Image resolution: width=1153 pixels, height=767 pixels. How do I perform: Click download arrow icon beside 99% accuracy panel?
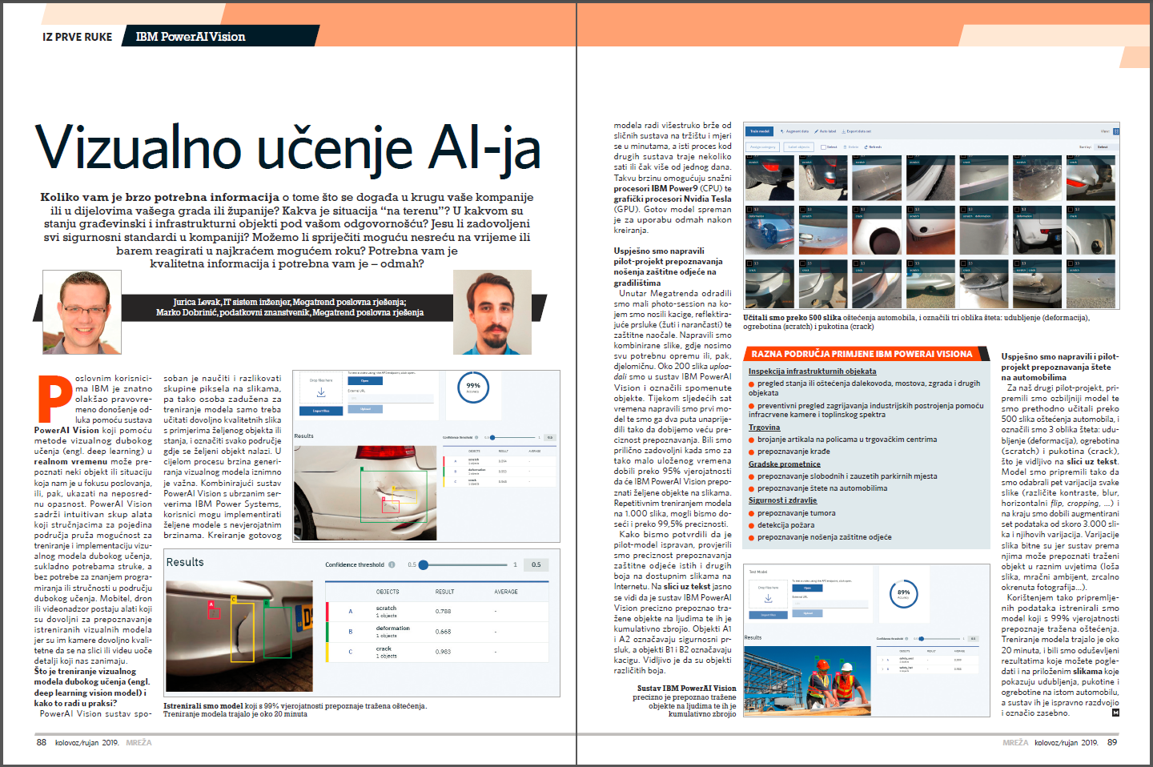coord(321,392)
